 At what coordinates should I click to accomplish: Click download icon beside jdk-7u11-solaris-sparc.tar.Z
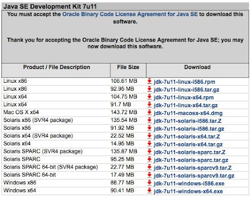coord(150,152)
